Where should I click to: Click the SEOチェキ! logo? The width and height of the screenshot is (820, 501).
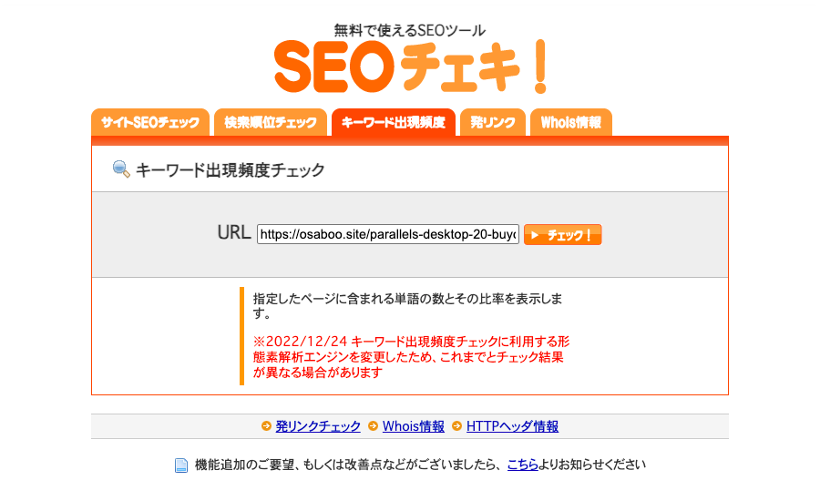(x=410, y=66)
